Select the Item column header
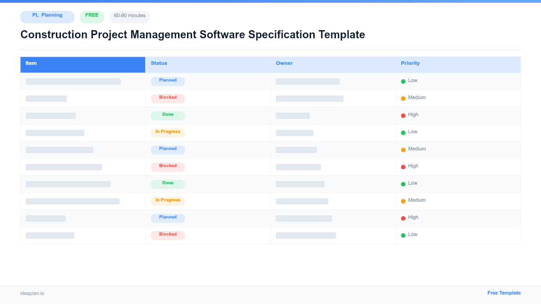Screen dimensions: 541x304 (31, 63)
